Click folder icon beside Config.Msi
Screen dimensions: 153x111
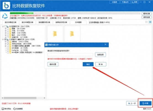click(10, 50)
